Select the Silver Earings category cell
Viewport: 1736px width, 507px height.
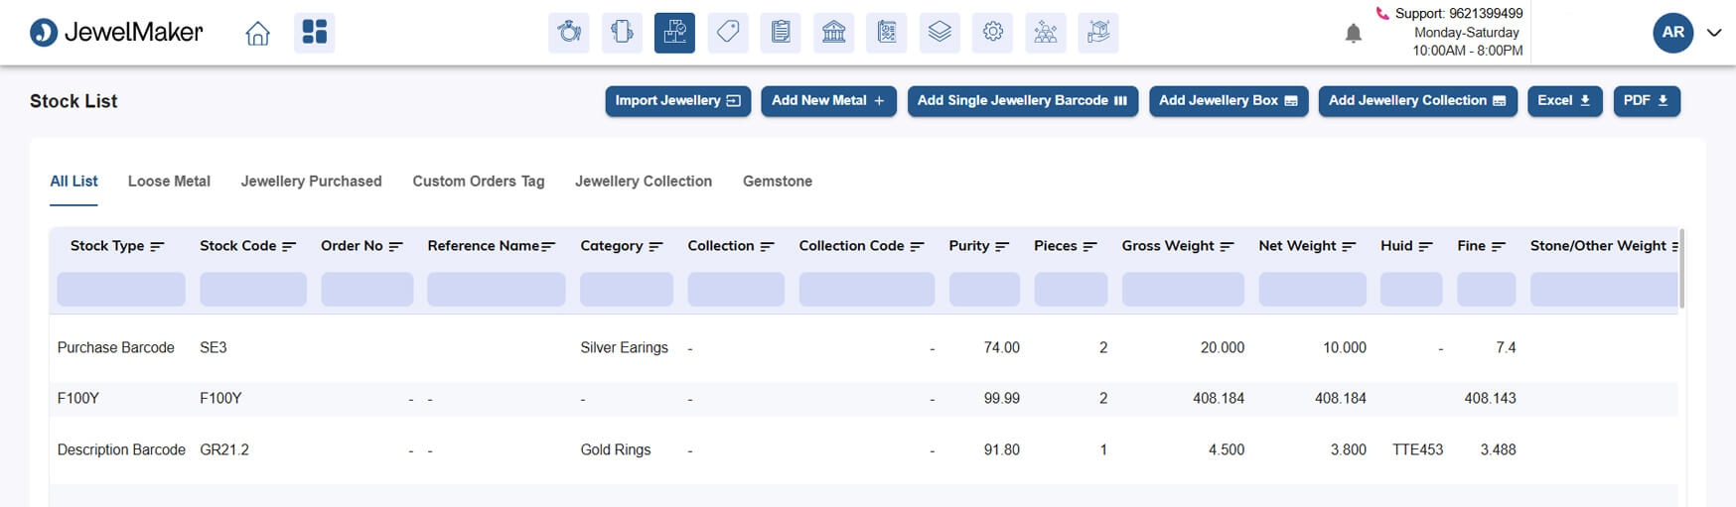[x=624, y=348]
